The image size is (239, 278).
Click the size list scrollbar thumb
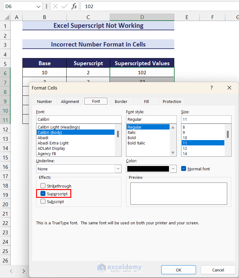[x=228, y=134]
